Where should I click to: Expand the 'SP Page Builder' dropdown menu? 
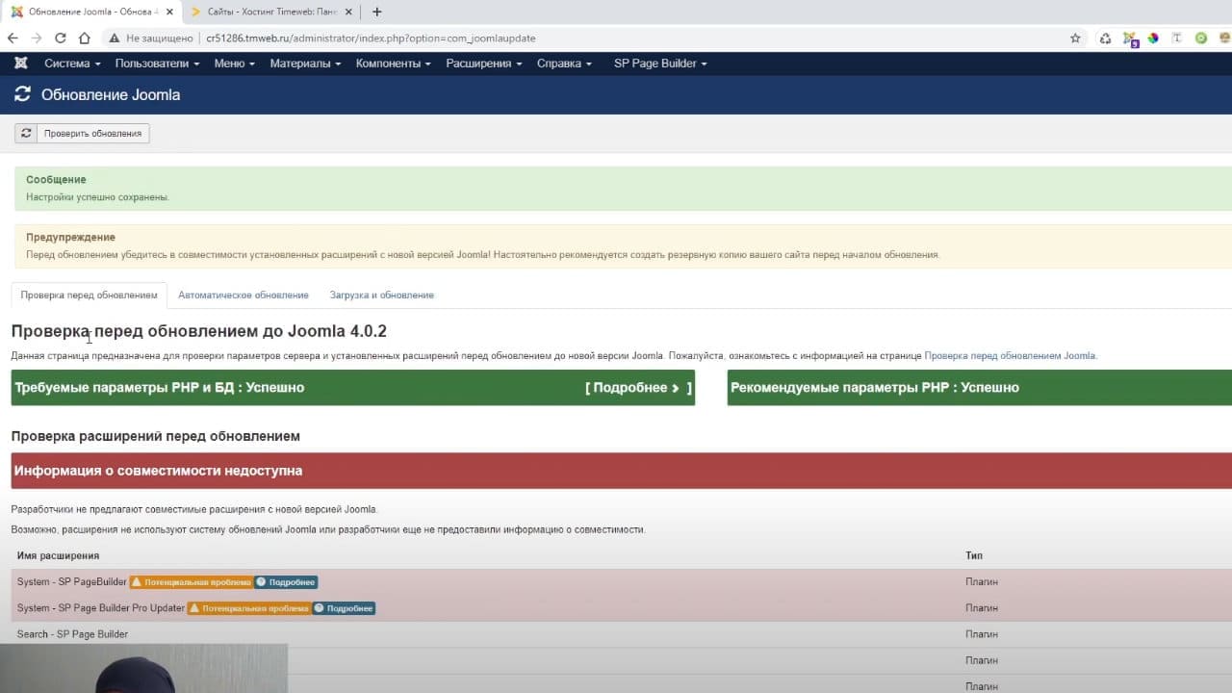pos(660,64)
